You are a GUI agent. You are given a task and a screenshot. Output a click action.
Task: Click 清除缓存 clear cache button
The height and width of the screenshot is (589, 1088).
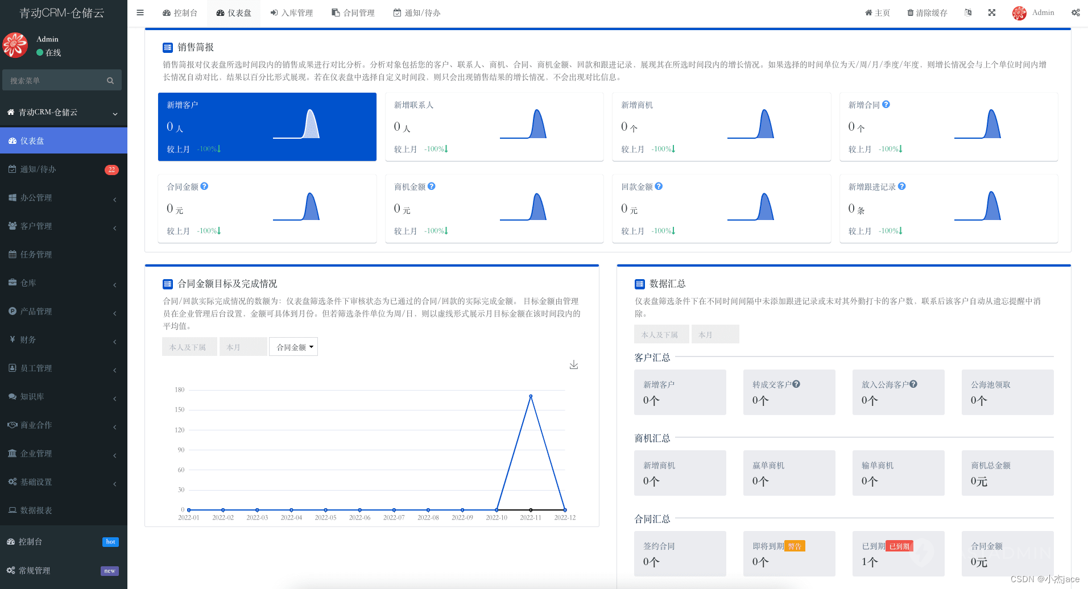tap(927, 13)
